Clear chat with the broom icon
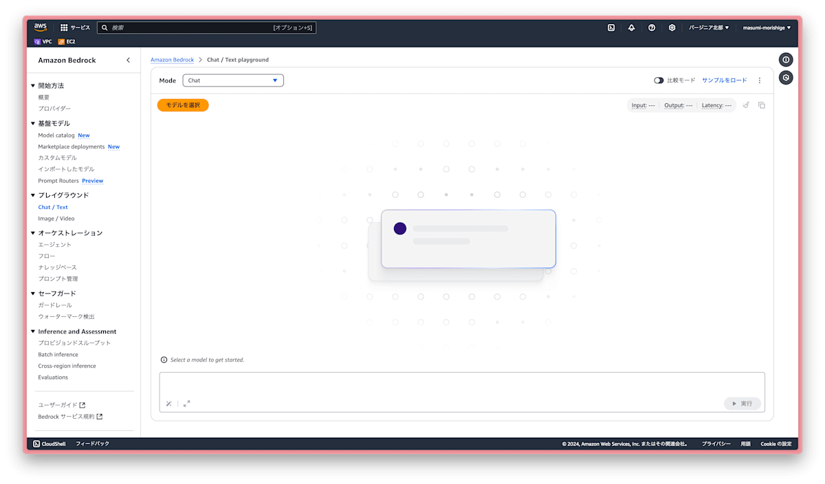825x484 pixels. [746, 105]
